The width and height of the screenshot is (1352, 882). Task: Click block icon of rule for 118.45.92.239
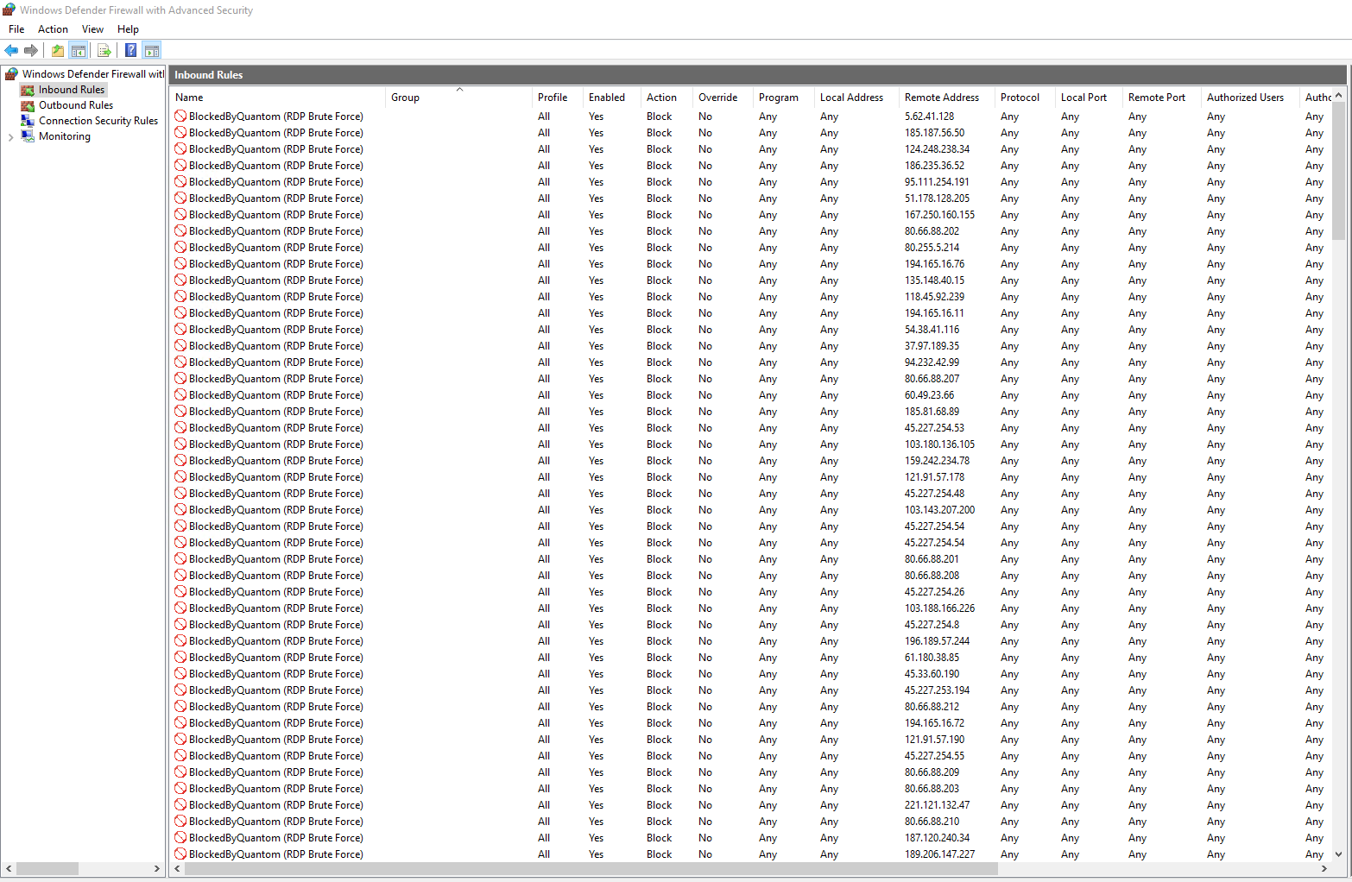tap(180, 296)
